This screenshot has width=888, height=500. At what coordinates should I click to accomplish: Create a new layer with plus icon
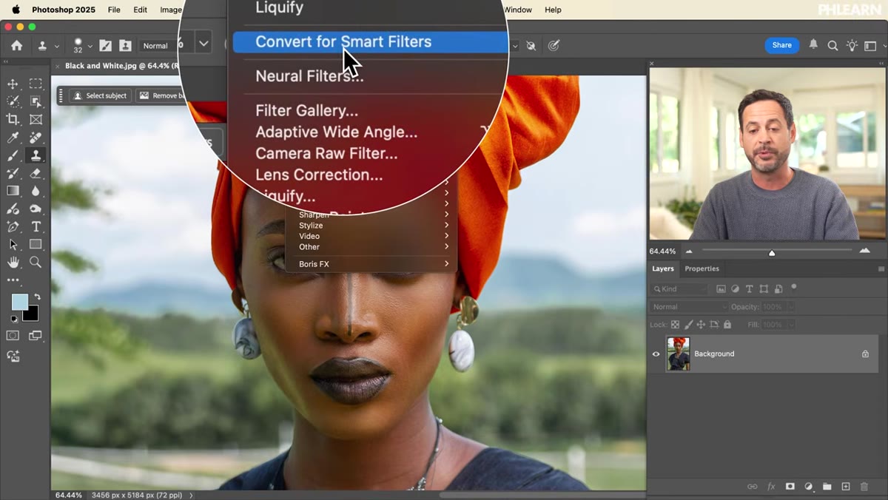point(846,486)
